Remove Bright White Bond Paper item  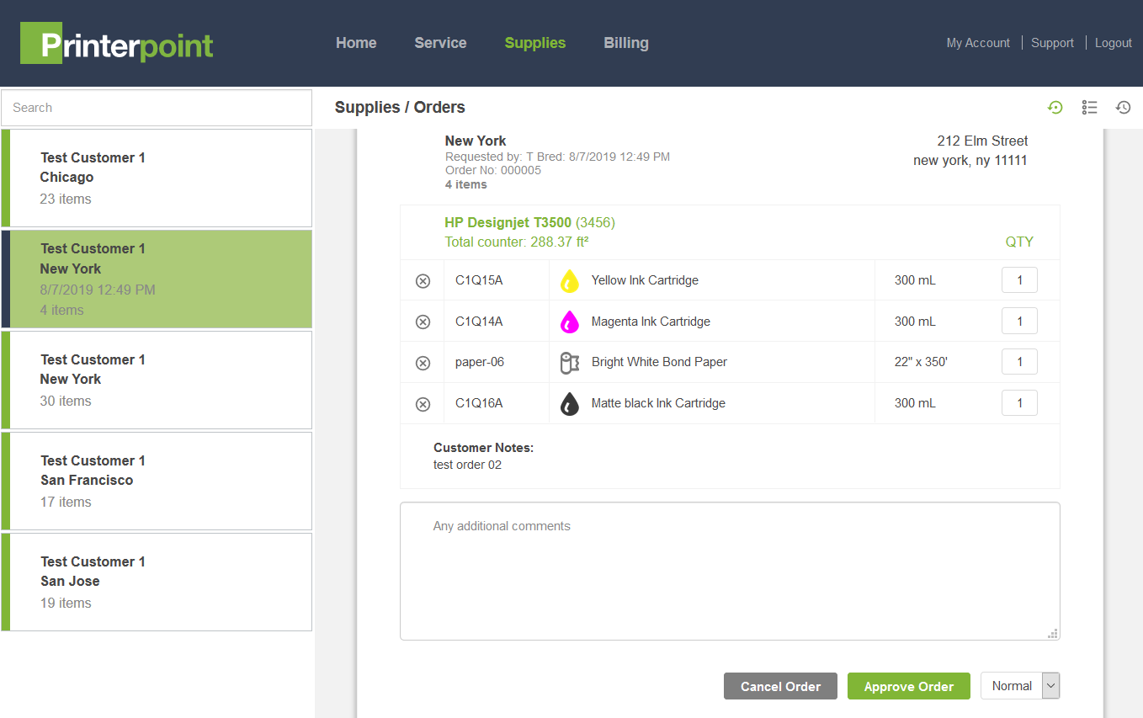[x=423, y=363]
